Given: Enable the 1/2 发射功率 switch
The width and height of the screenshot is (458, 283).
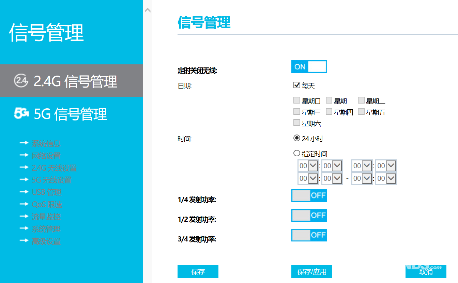Looking at the screenshot, I should [309, 215].
